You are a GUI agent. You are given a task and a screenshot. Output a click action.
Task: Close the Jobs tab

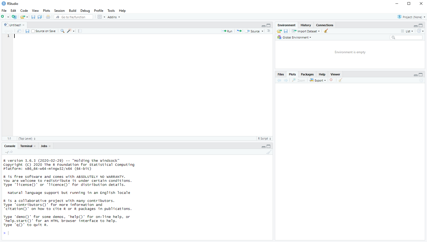tap(50, 146)
